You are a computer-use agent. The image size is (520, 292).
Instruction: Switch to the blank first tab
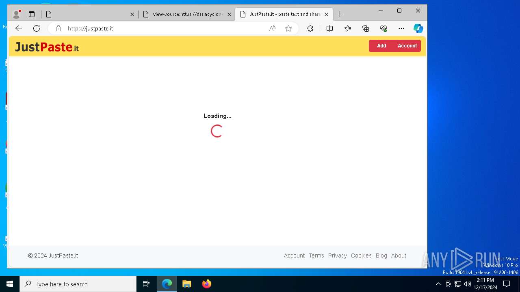coord(89,14)
